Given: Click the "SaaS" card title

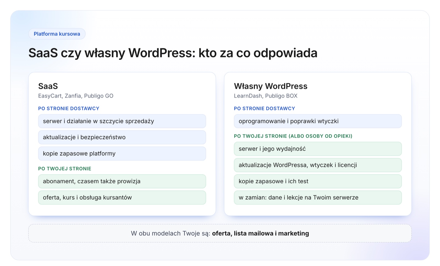Looking at the screenshot, I should pyautogui.click(x=48, y=86).
